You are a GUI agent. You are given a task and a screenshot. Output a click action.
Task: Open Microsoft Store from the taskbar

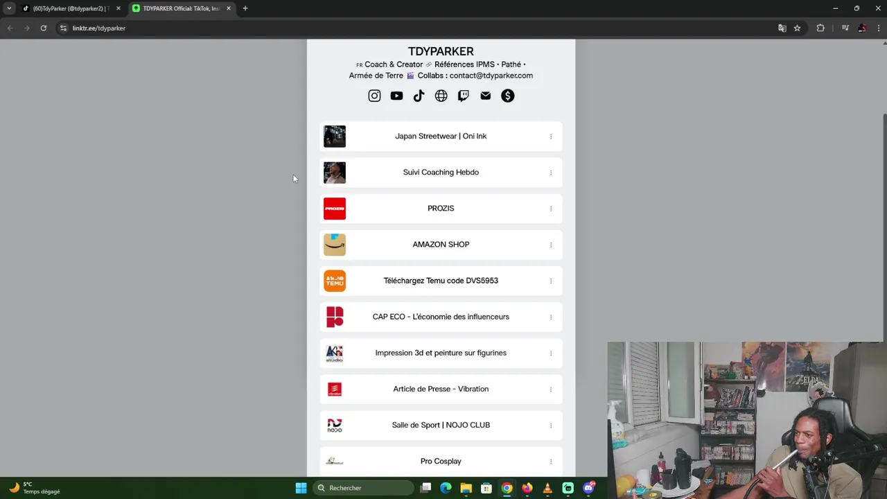coord(486,488)
